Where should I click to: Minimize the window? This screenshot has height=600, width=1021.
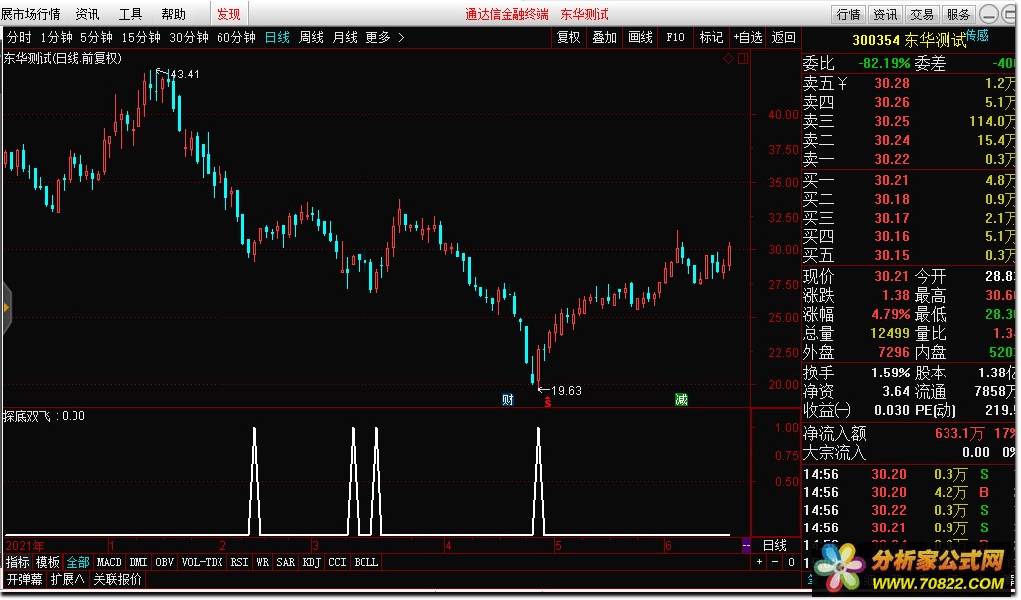click(x=988, y=14)
